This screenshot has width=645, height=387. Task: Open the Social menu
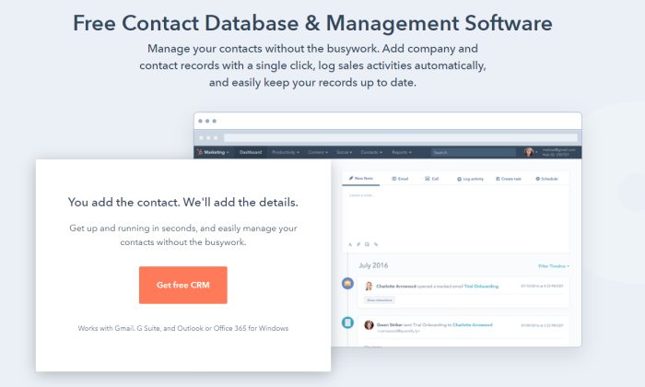point(344,152)
